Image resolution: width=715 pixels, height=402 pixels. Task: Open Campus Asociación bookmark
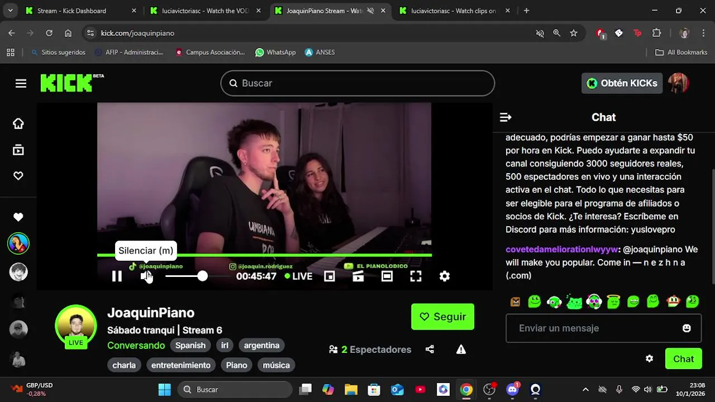(x=210, y=52)
